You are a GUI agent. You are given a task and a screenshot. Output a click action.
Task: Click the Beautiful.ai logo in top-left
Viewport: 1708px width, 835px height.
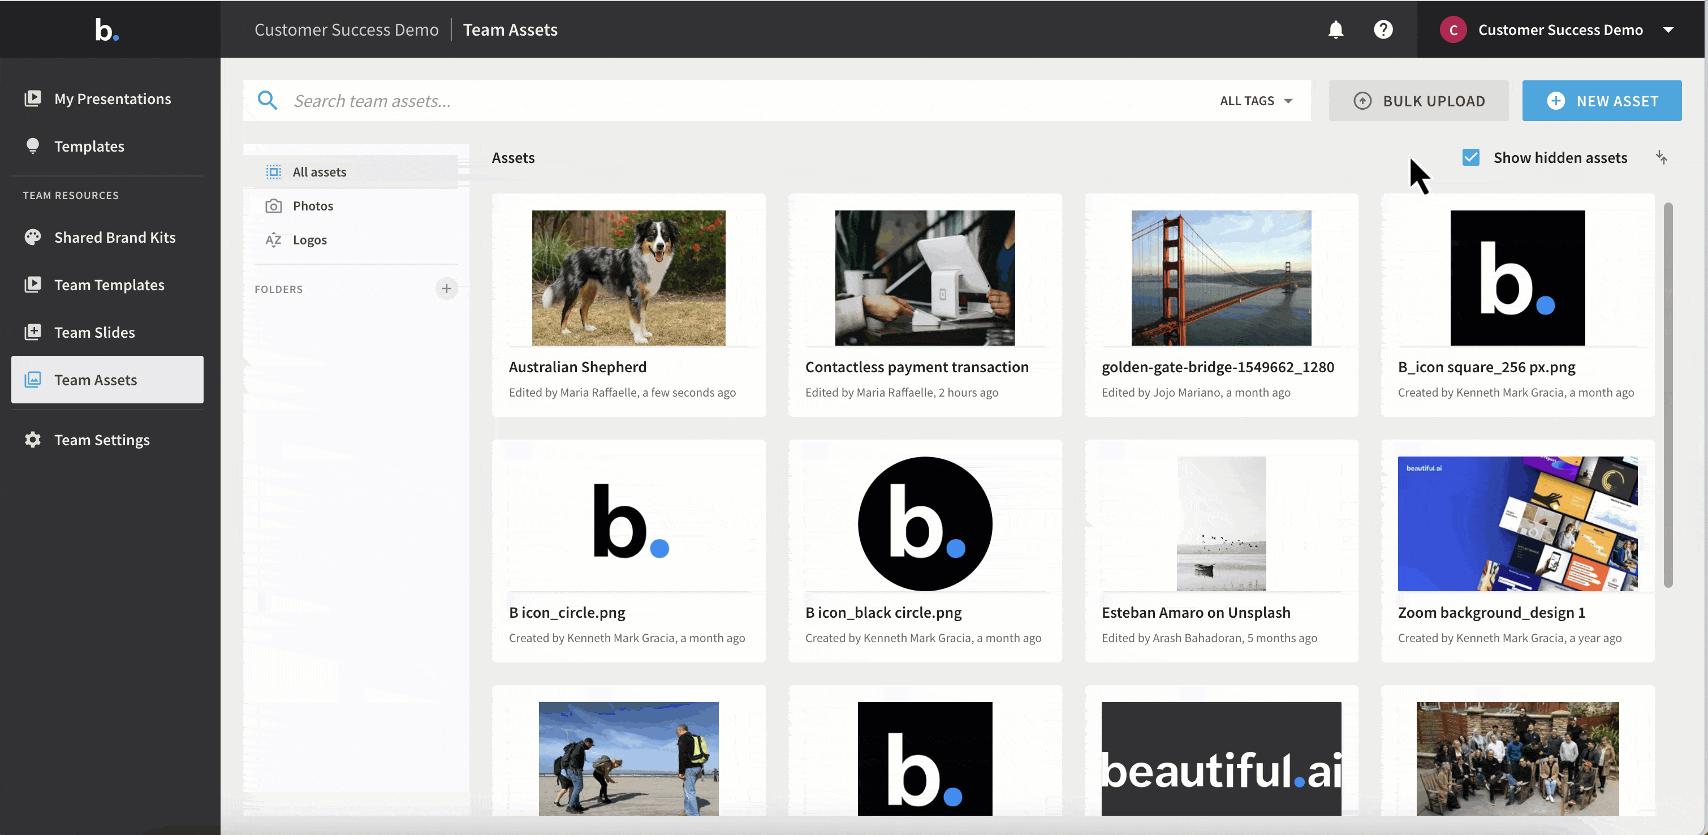coord(107,30)
